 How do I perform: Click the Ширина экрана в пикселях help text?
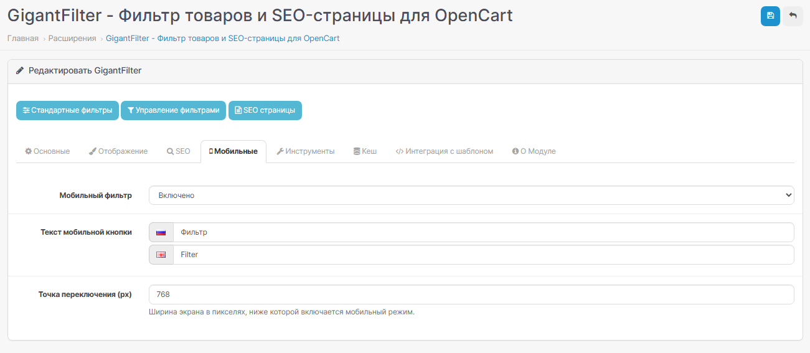pyautogui.click(x=281, y=312)
